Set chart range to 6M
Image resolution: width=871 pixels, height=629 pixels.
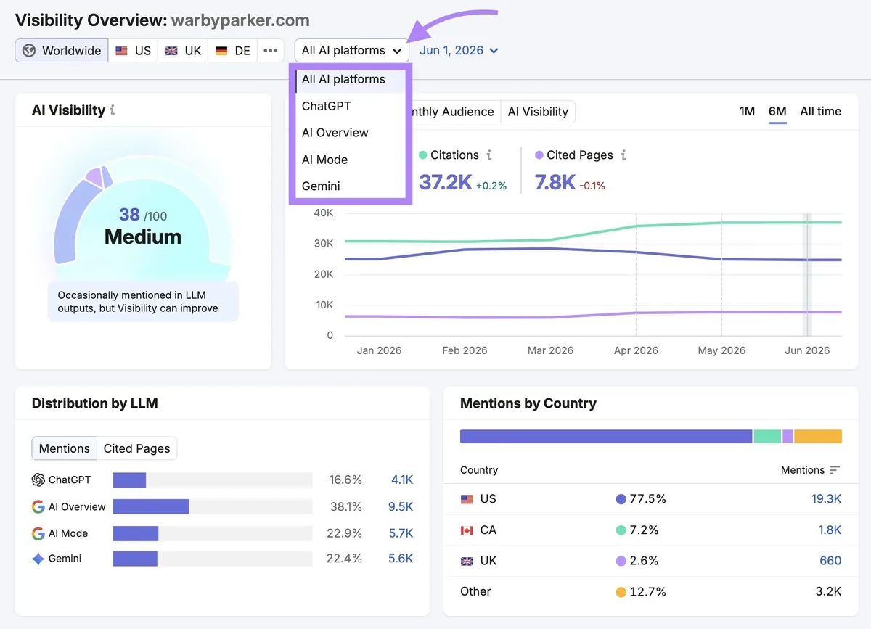(x=777, y=112)
